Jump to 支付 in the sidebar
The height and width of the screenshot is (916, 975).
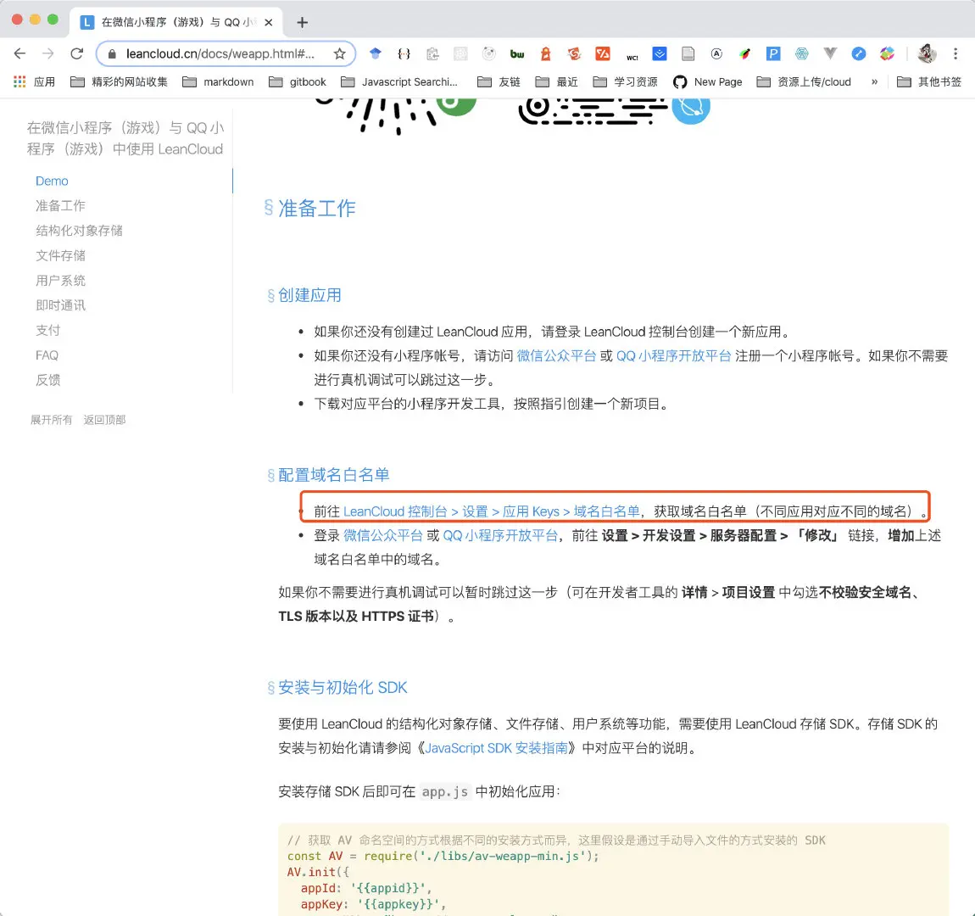[47, 330]
